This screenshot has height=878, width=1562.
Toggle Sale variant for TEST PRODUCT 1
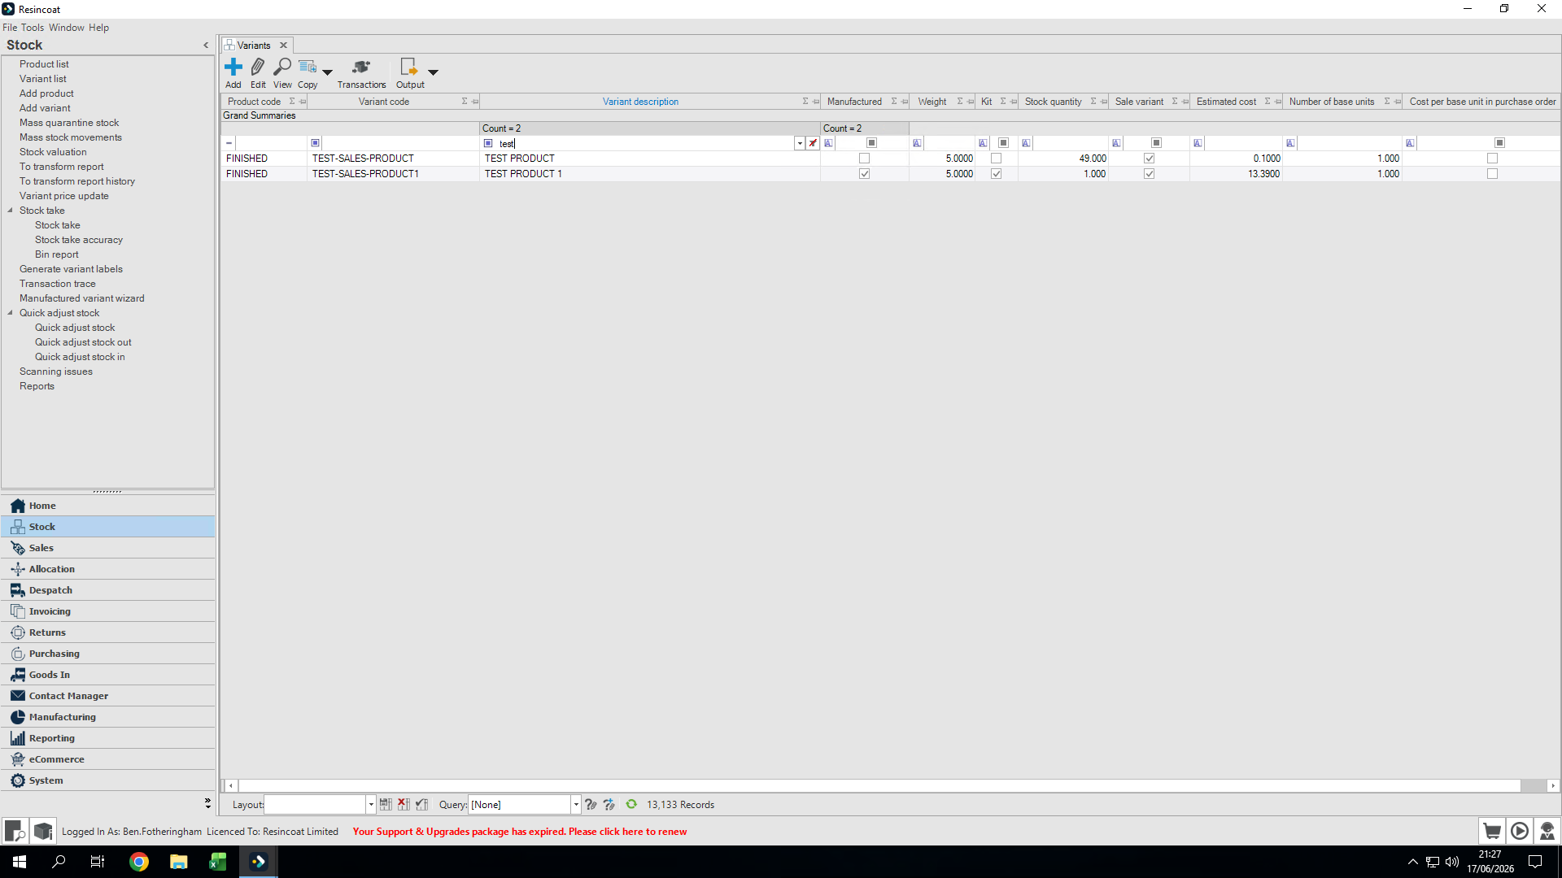(x=1149, y=174)
